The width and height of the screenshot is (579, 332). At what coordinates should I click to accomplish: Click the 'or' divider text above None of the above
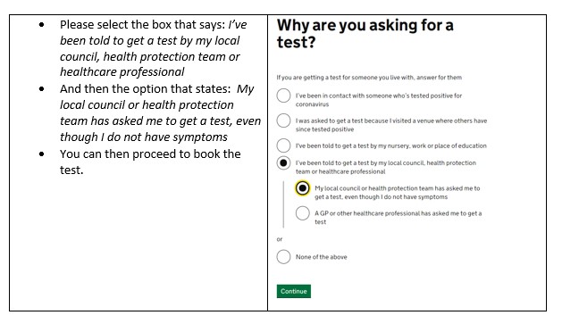(280, 239)
